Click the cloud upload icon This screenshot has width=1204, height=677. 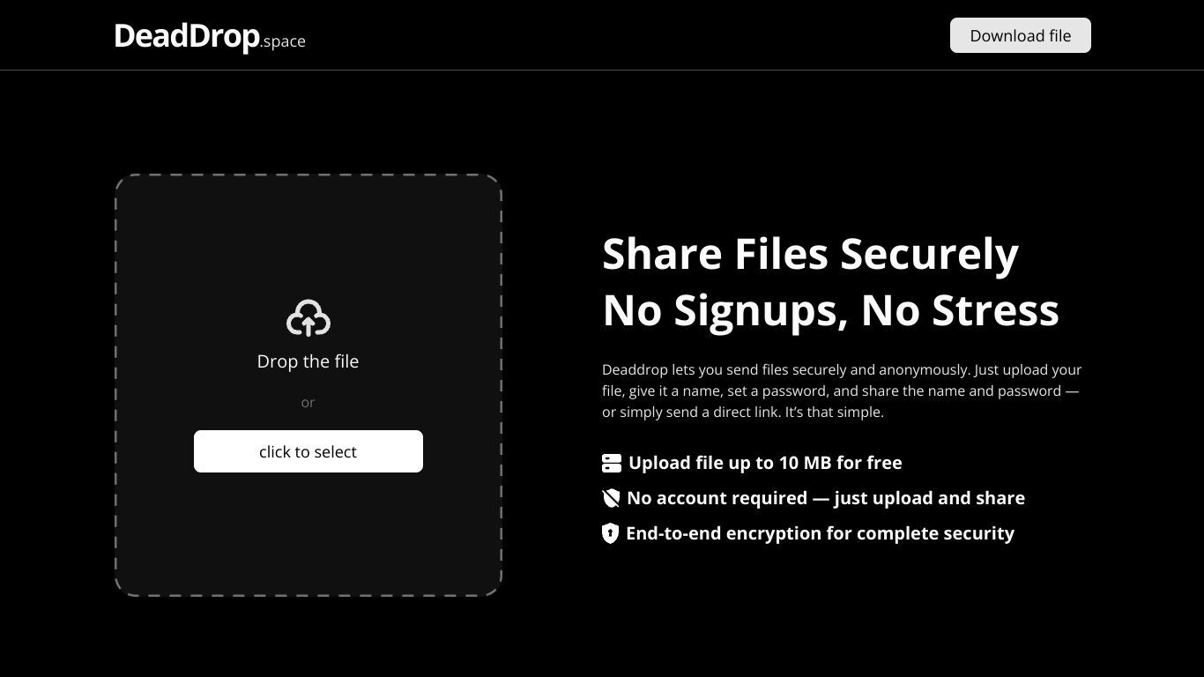point(308,318)
